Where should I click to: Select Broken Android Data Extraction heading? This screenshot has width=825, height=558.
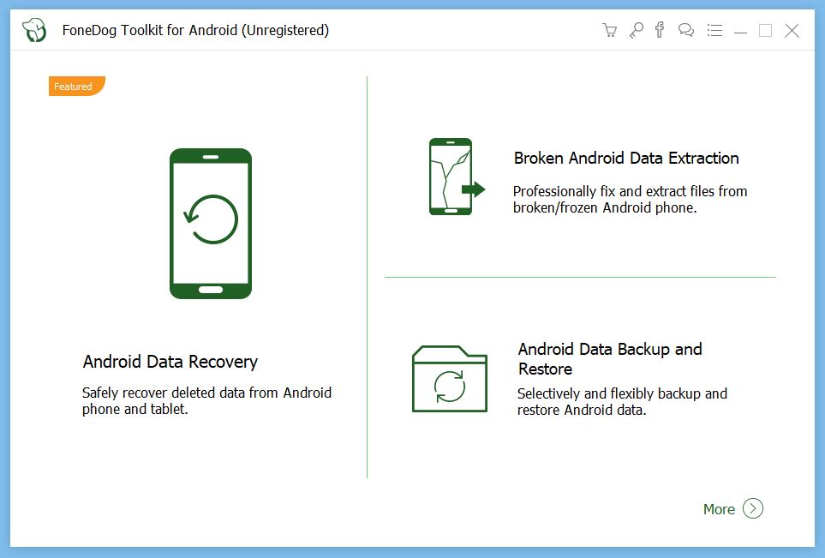[626, 158]
